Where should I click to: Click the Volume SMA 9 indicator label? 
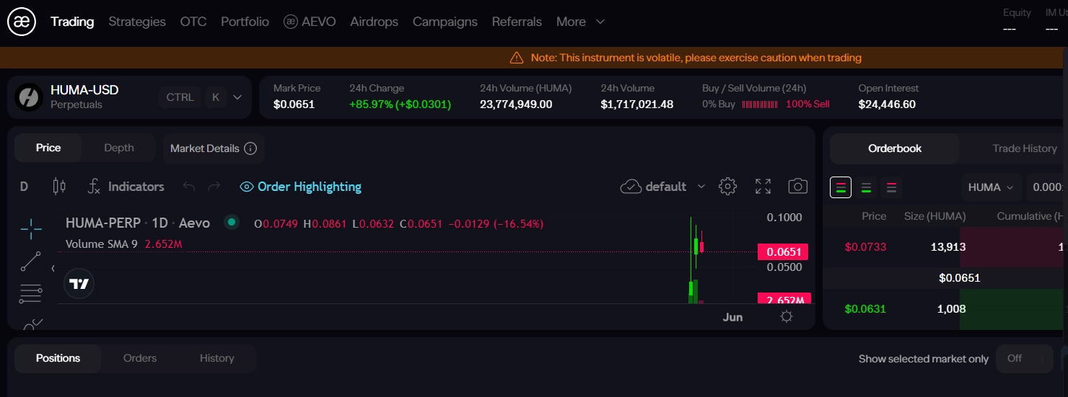(x=102, y=244)
